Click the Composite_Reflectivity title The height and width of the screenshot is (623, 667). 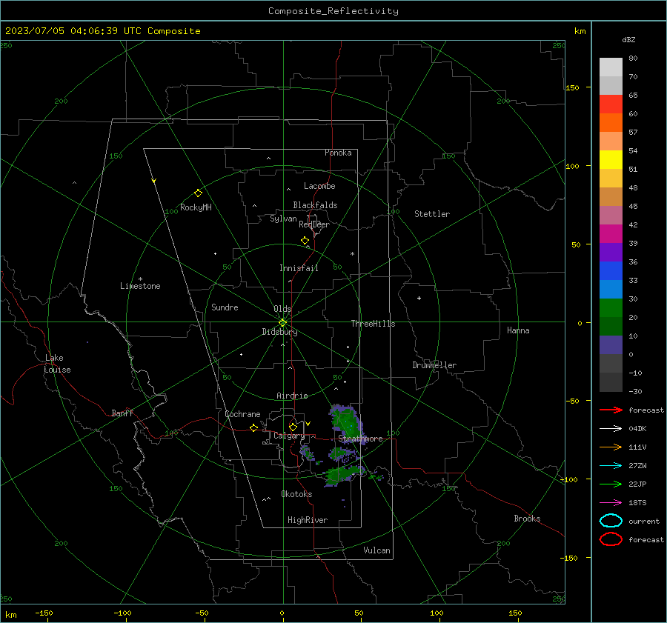(x=333, y=11)
